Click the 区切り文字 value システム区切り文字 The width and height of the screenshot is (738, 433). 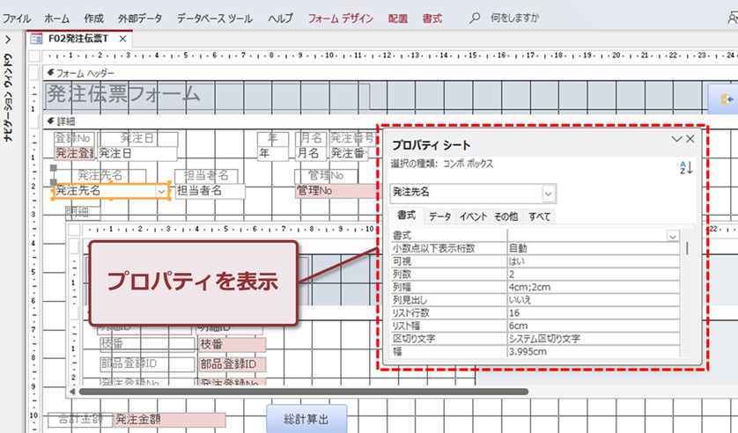pyautogui.click(x=594, y=339)
